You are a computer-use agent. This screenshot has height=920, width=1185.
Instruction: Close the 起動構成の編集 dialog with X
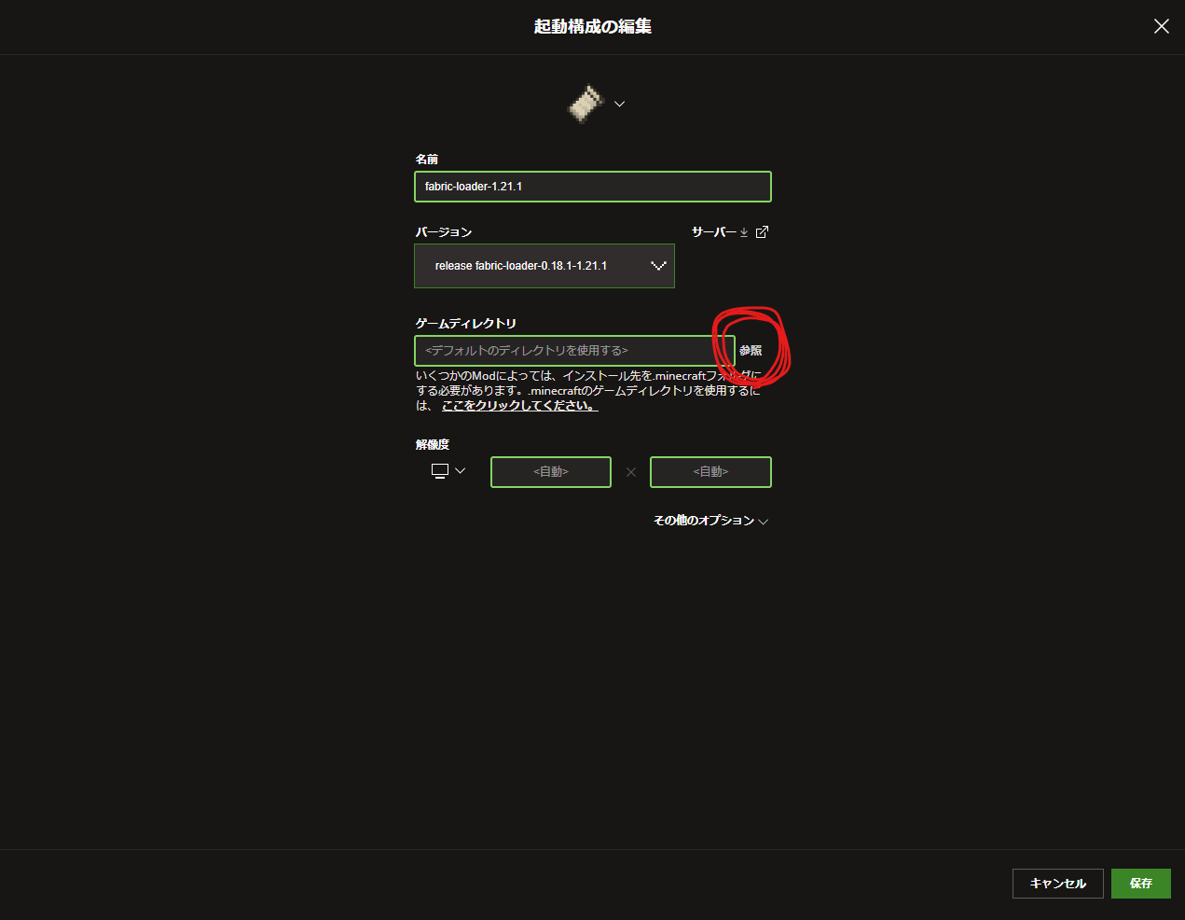coord(1161,26)
